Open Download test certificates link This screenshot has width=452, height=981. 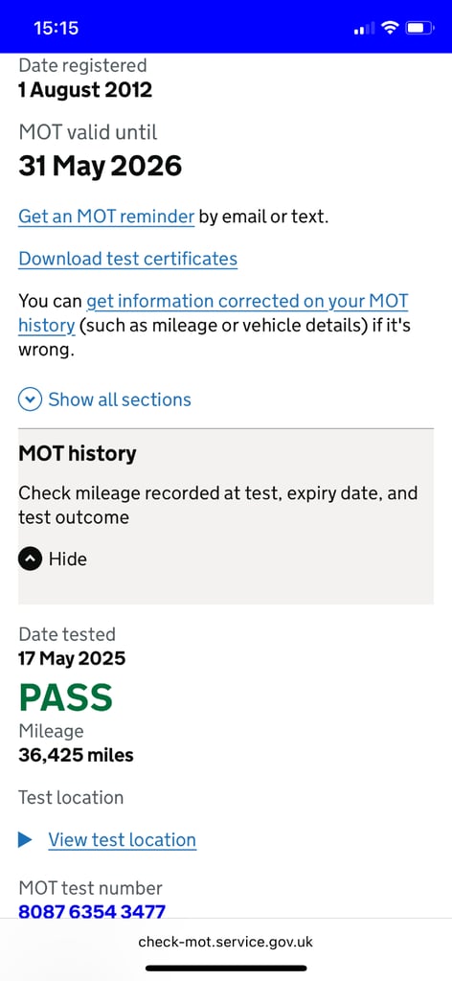pyautogui.click(x=127, y=259)
